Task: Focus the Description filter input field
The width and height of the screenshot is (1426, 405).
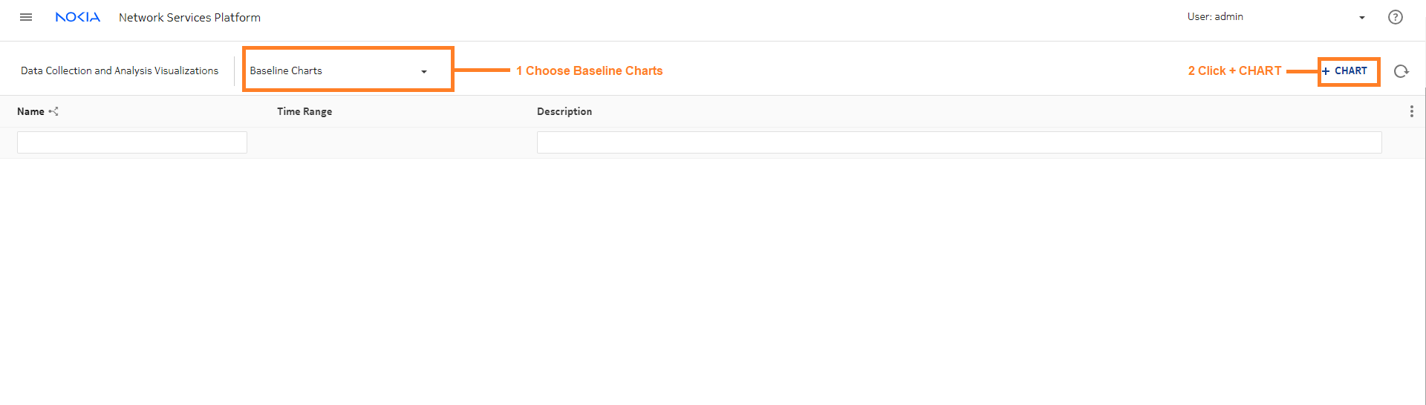Action: (960, 142)
